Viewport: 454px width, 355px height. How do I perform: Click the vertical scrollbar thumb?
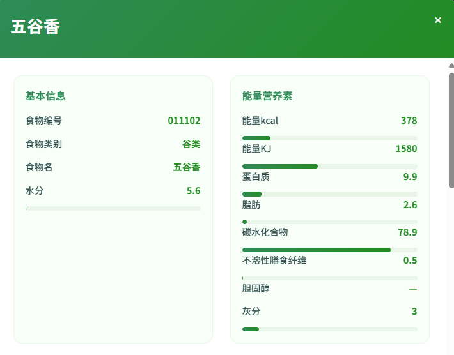tap(451, 128)
